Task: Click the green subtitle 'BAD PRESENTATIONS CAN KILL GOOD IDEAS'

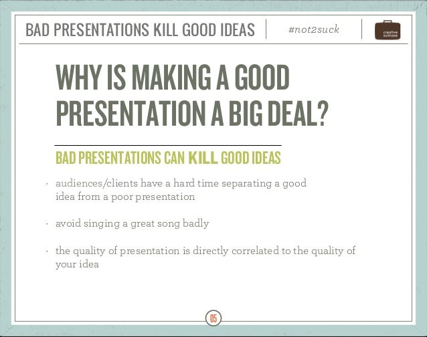Action: click(168, 158)
